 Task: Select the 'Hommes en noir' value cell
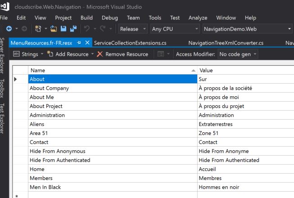coord(246,187)
